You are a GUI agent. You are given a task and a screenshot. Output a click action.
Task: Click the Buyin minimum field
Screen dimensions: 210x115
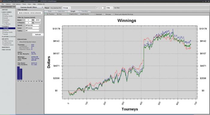28,20
